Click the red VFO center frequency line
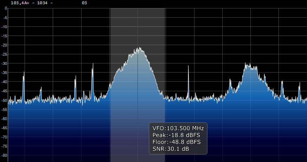307x162 pixels. 137,85
